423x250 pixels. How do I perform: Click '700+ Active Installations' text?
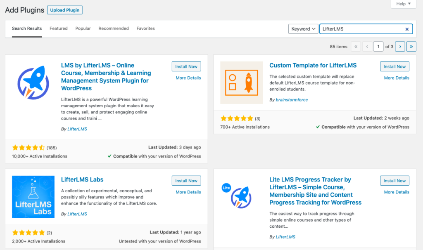(245, 127)
